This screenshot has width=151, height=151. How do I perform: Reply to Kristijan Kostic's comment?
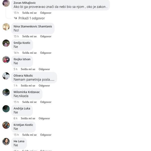click(x=46, y=135)
